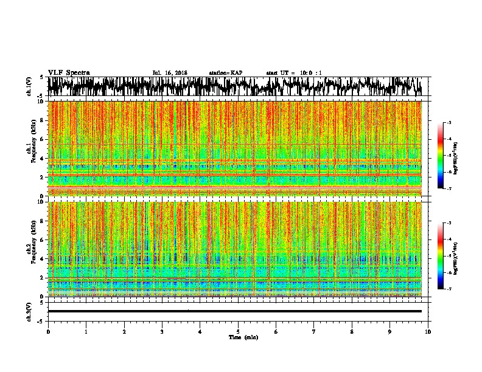Click the time axis tick label "10"
Screen dimensions: 482x372
tap(428, 332)
